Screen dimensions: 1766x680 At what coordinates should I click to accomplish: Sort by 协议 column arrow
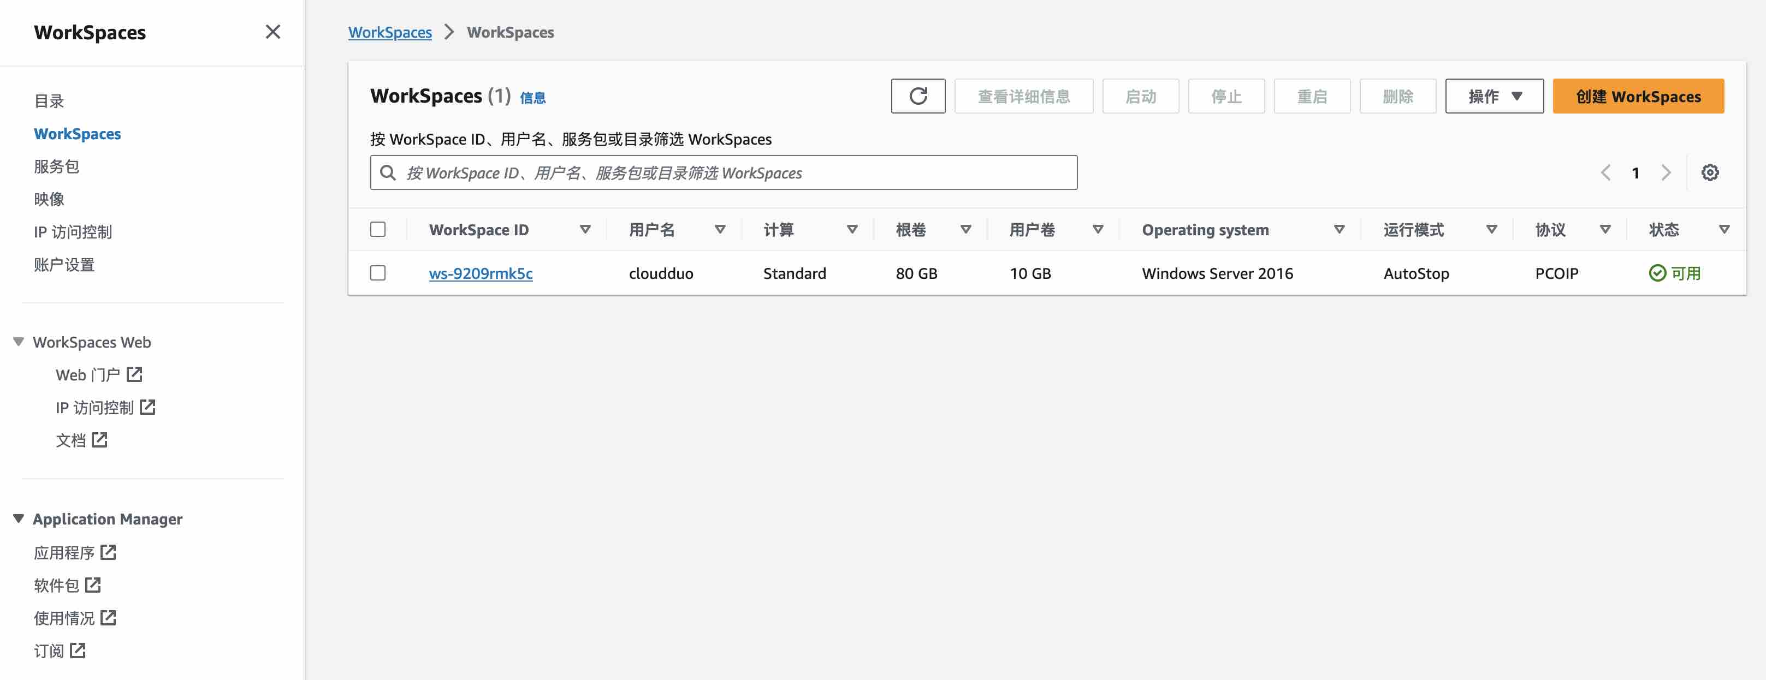point(1605,230)
